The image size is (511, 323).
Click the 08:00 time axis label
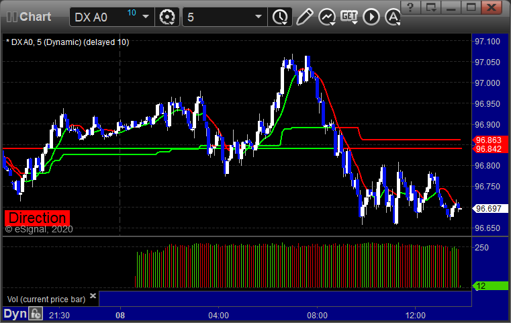point(317,316)
